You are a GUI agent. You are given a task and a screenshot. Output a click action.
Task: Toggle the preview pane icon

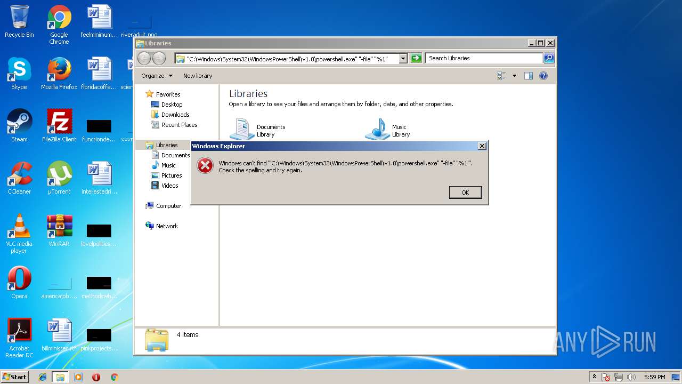tap(529, 76)
